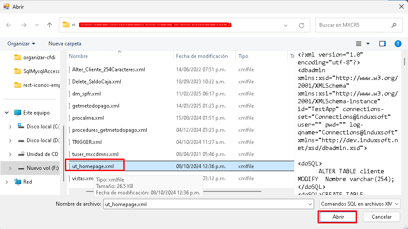Sort by Fecha de modificación column
408x229 pixels.
pos(202,56)
